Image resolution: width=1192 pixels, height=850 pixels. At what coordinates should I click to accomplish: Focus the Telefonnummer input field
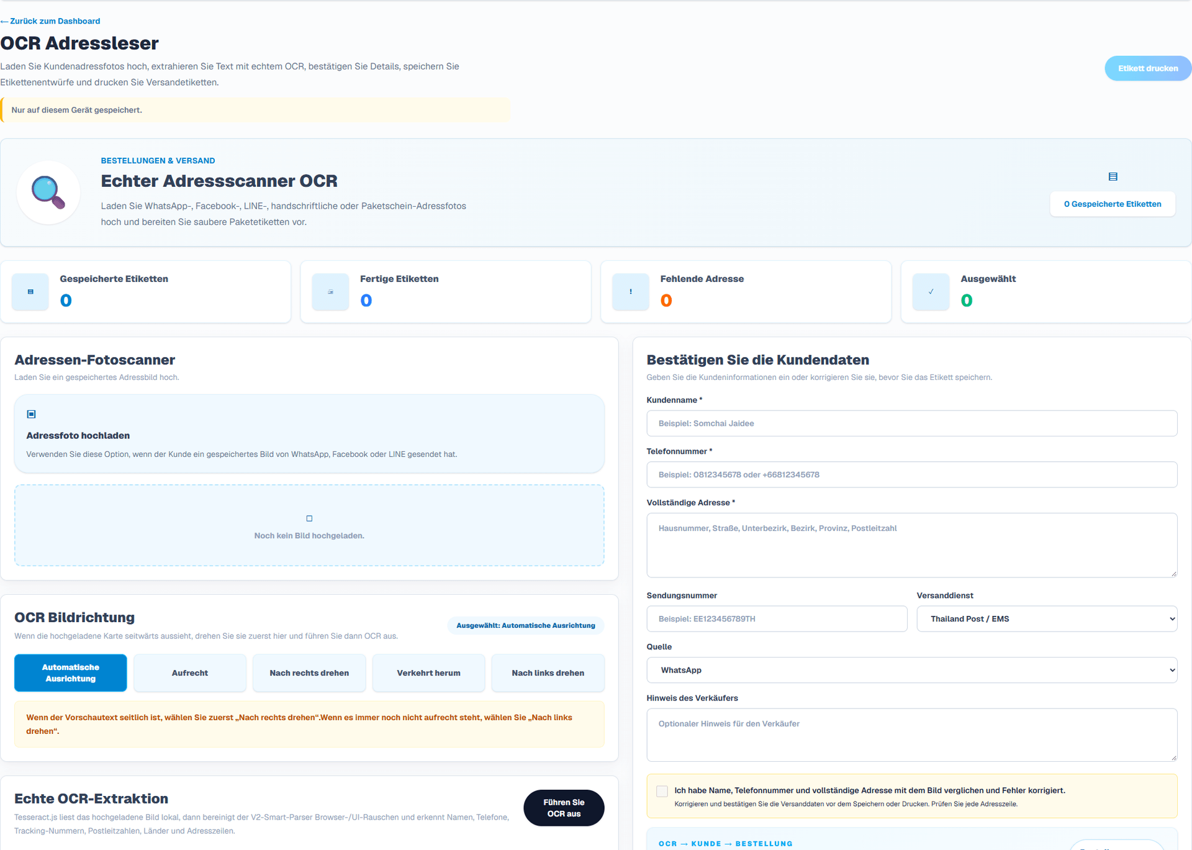tap(912, 475)
